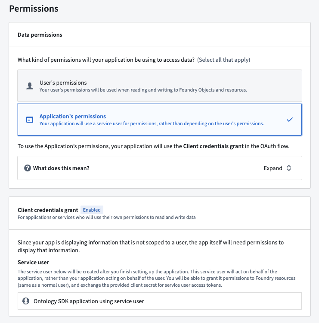
Task: Click the service user avatar icon
Action: tap(26, 301)
